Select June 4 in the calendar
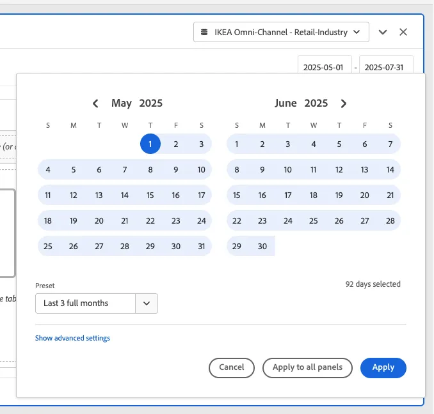The image size is (434, 414). [x=313, y=144]
